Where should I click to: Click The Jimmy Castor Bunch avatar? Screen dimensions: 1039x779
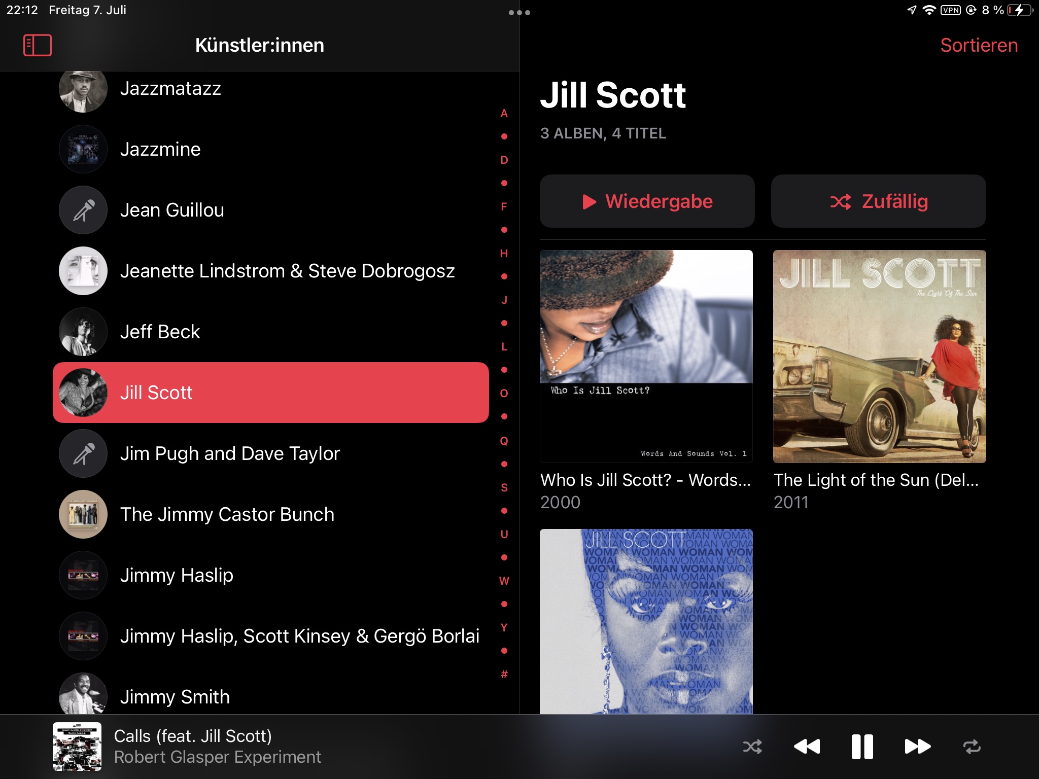pos(83,514)
